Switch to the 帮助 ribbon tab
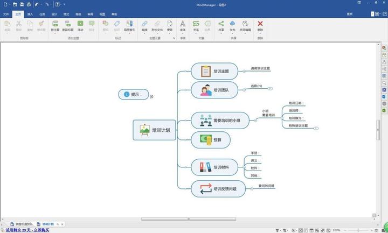 pyautogui.click(x=114, y=15)
